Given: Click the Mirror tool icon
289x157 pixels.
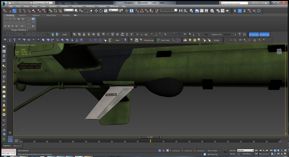Looking at the screenshot, I should 181,11.
